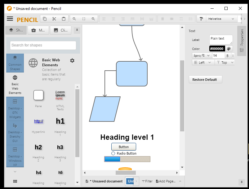Open the Top vertical alignment dropdown

[x=225, y=62]
